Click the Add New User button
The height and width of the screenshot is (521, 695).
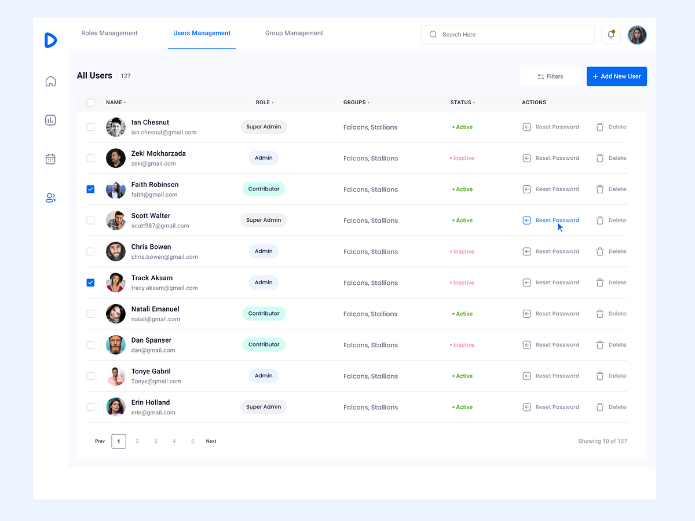click(616, 76)
